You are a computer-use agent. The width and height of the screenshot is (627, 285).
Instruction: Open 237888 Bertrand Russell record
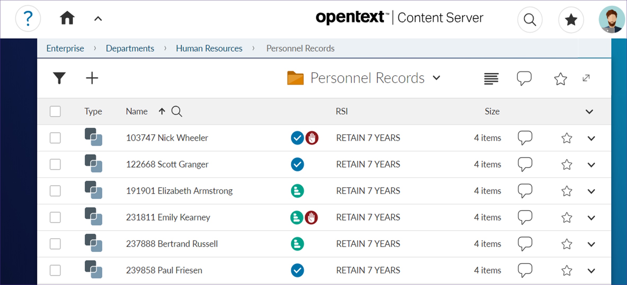[172, 244]
